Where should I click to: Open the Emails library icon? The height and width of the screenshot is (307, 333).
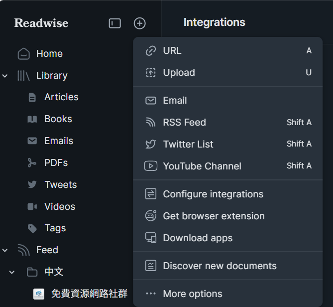[32, 141]
